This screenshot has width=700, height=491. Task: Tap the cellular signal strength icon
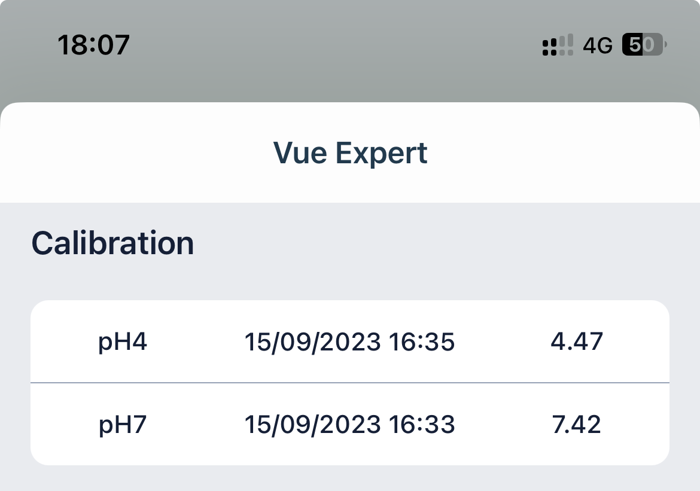[x=558, y=45]
